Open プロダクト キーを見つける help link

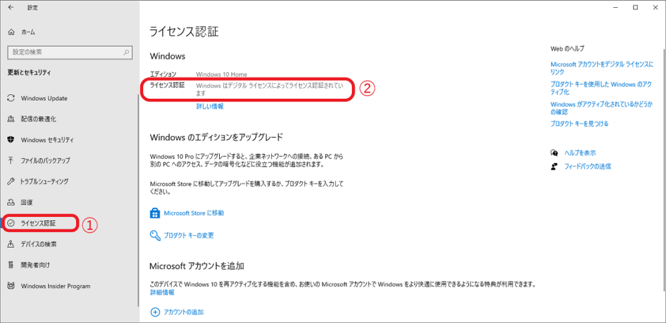pos(579,123)
